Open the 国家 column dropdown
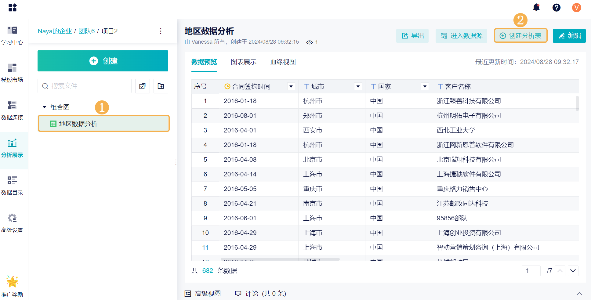This screenshot has height=300, width=591. 425,86
